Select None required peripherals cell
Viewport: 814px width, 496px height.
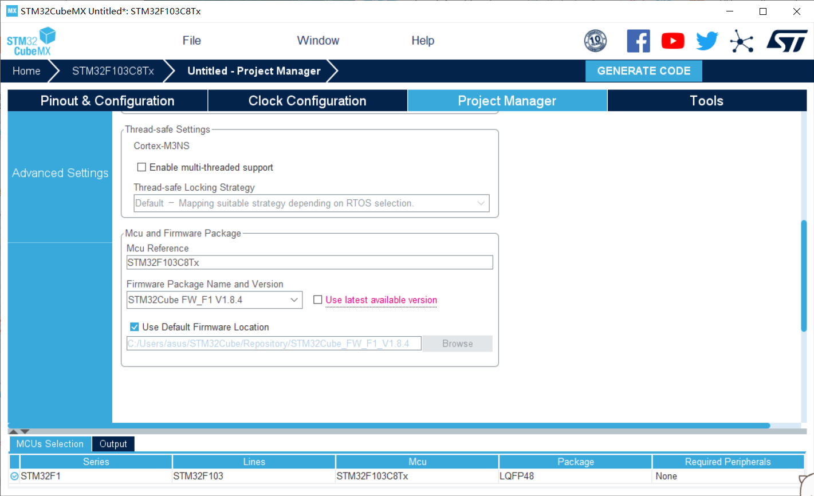click(728, 476)
